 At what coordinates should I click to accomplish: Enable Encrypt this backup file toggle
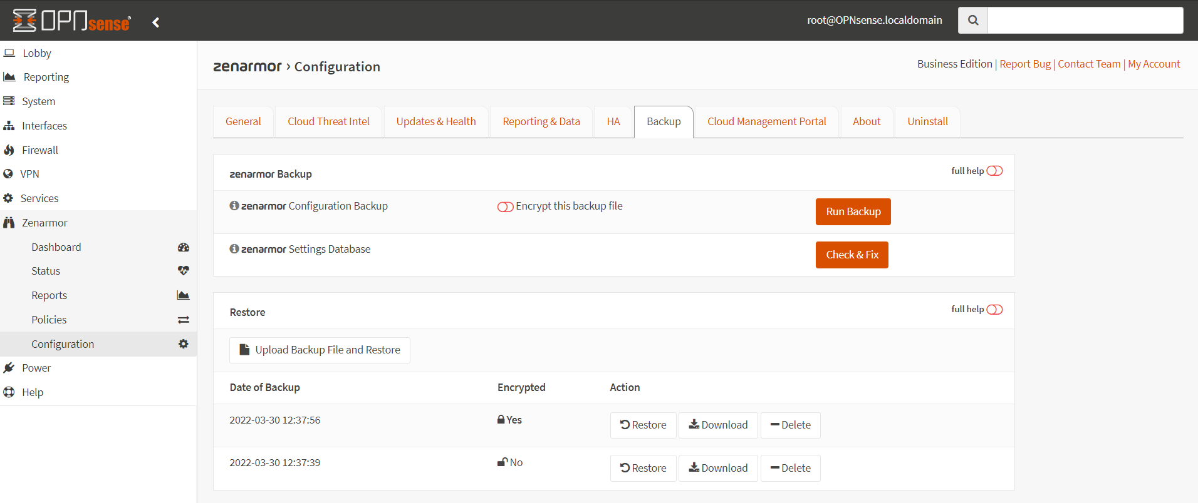click(x=505, y=206)
